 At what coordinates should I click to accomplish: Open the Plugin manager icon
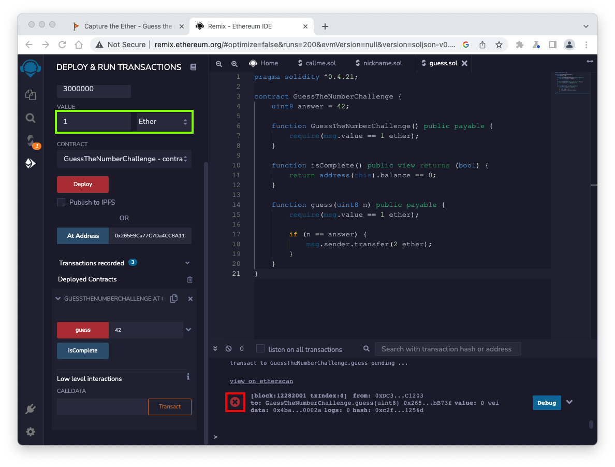tap(31, 409)
